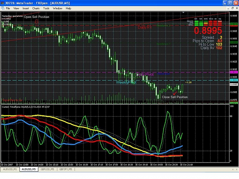Open the Tools menu
Image resolution: width=239 pixels, height=179 pixels.
[x=46, y=8]
